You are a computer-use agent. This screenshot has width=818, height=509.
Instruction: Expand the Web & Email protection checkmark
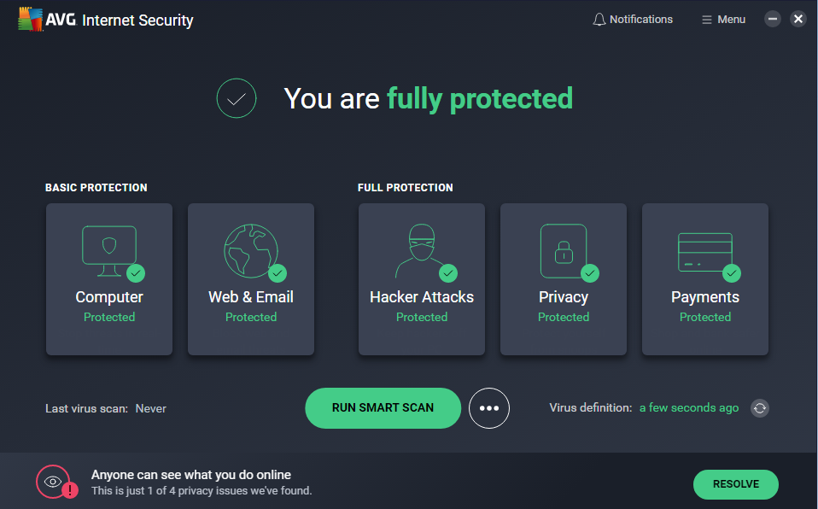click(277, 274)
